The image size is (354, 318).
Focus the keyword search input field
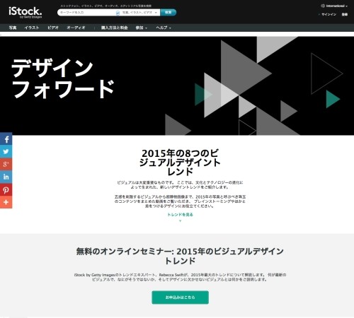[x=86, y=13]
